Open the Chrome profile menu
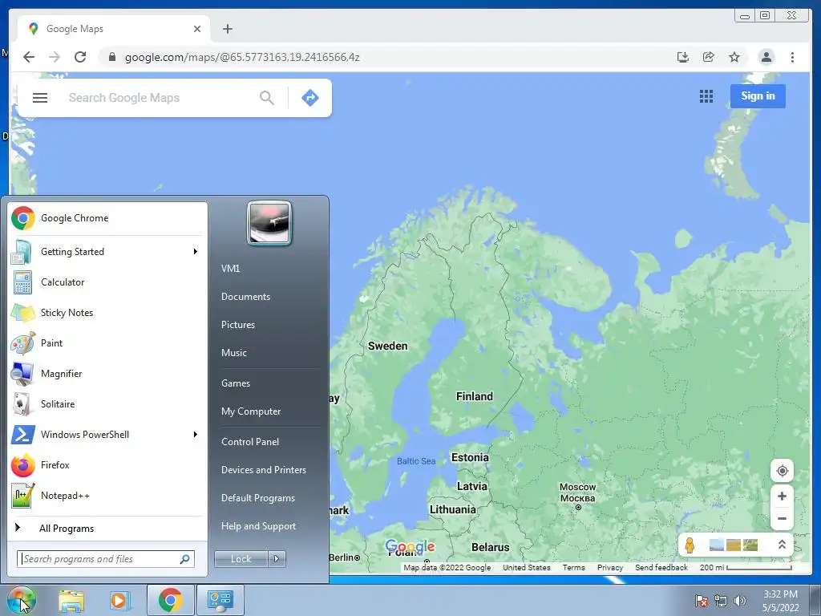The height and width of the screenshot is (616, 821). (x=766, y=57)
